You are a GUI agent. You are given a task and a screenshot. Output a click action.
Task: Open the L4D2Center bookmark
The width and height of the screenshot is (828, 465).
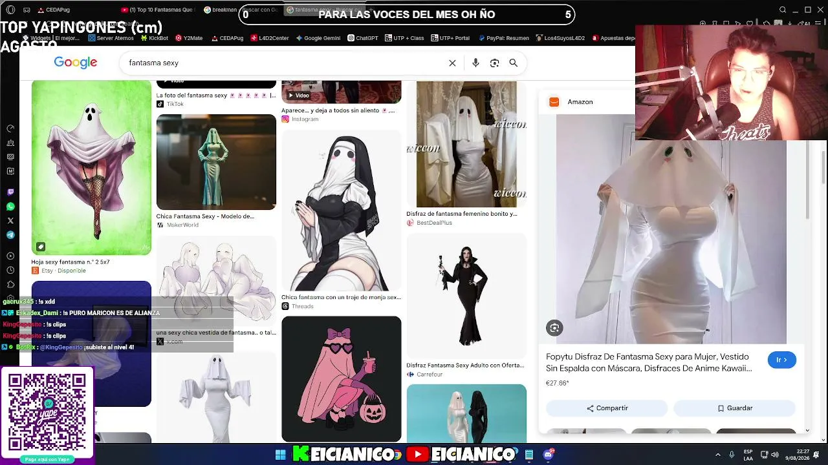point(269,38)
